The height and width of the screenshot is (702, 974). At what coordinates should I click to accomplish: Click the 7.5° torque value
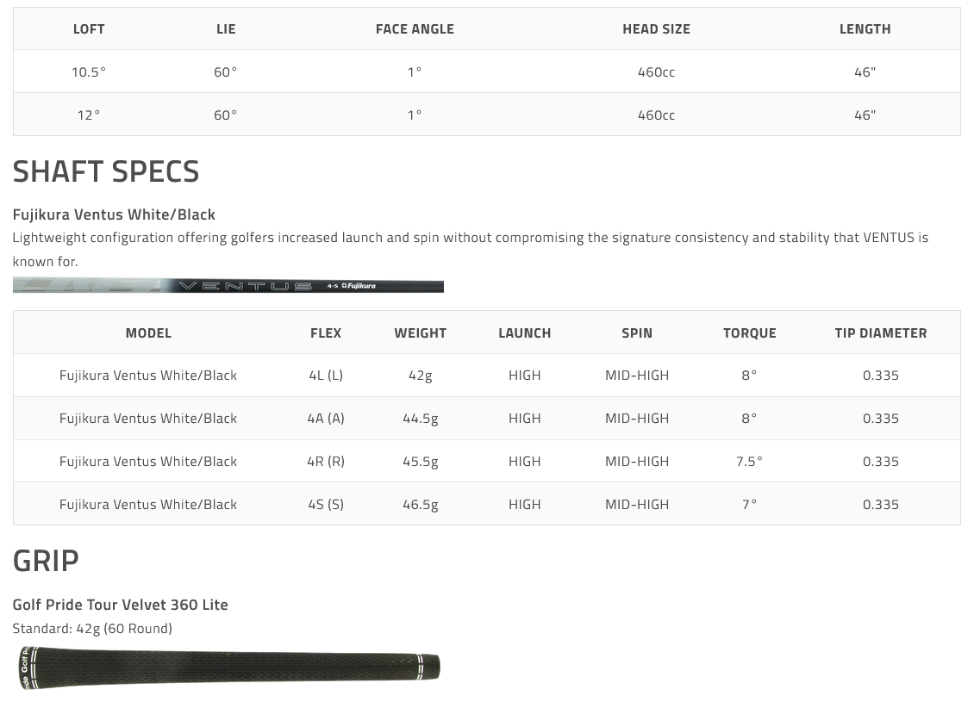[749, 462]
